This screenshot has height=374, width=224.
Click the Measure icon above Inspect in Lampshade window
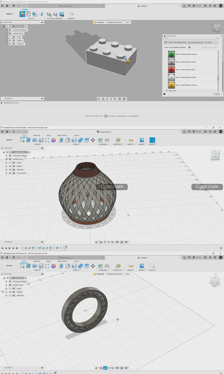131,140
